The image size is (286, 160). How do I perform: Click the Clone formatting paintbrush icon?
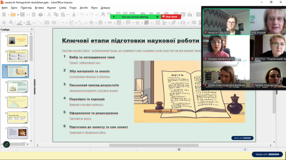coord(74,14)
